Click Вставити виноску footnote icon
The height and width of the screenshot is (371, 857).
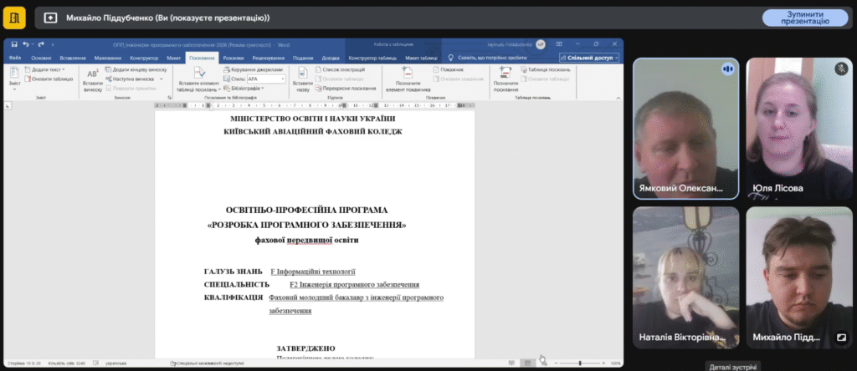click(93, 79)
